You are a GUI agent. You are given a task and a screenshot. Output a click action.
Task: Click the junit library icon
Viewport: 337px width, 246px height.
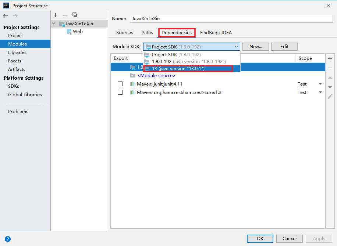133,84
